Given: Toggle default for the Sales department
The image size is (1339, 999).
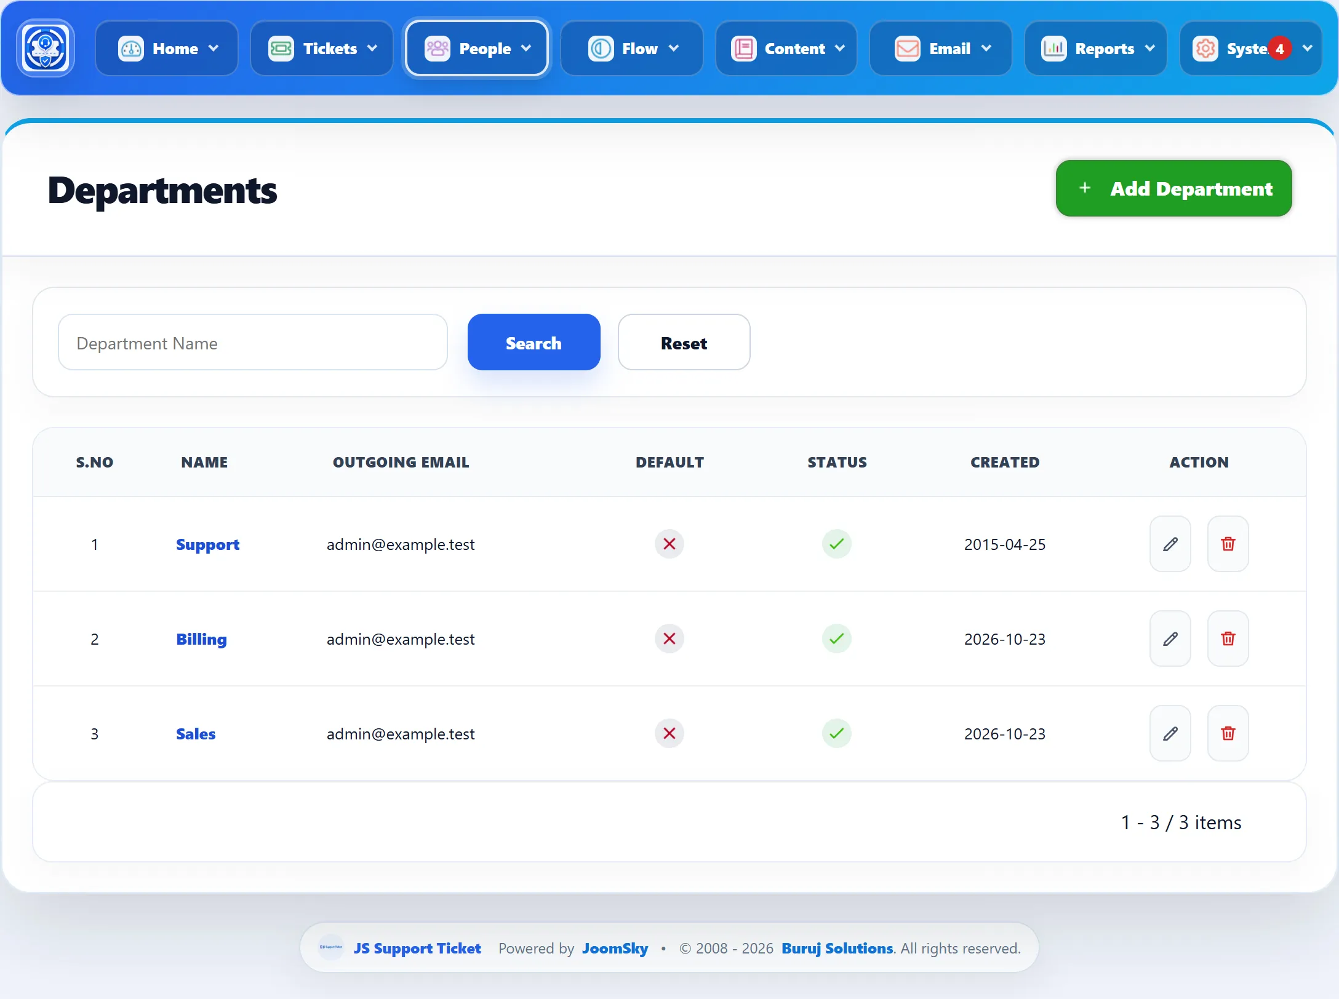Looking at the screenshot, I should [x=669, y=733].
